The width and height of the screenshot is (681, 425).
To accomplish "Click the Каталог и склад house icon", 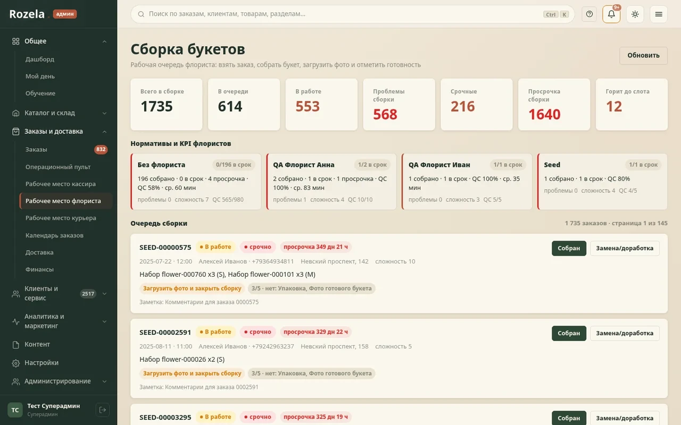I will tap(16, 113).
